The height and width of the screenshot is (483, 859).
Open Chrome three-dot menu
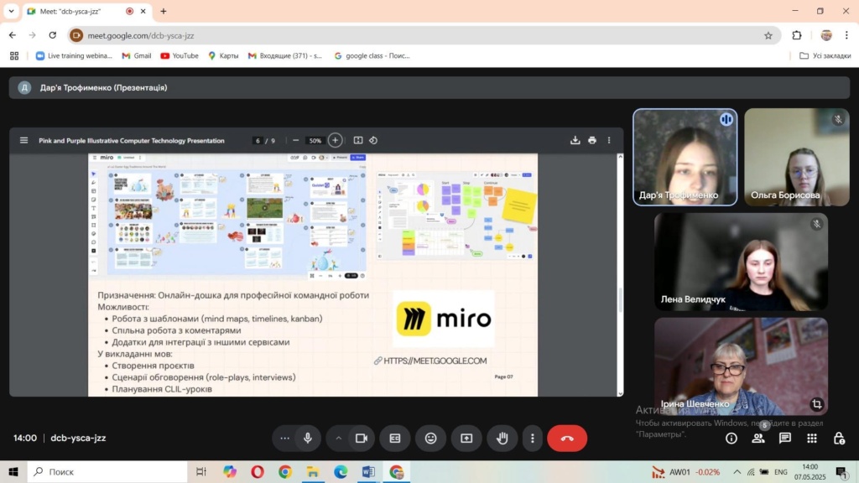click(846, 35)
